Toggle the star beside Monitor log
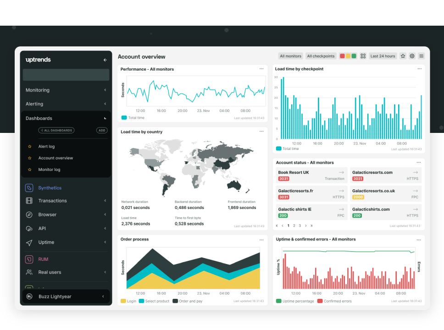Viewport: 444px width, 330px height. click(30, 170)
